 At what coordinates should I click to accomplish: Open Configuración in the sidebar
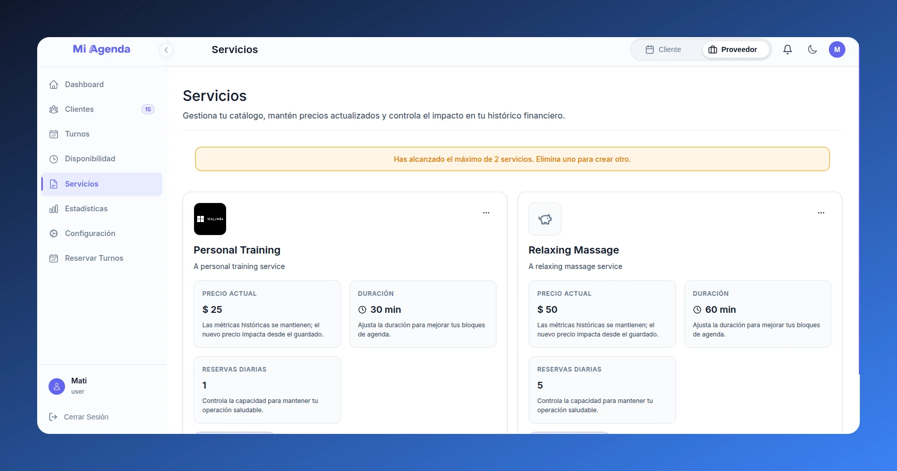(102, 233)
